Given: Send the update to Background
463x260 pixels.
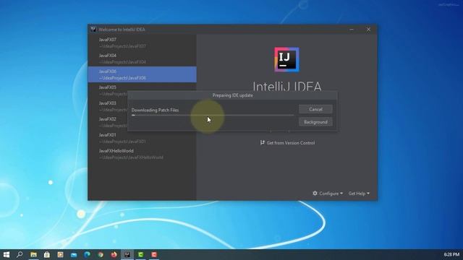Looking at the screenshot, I should 315,122.
